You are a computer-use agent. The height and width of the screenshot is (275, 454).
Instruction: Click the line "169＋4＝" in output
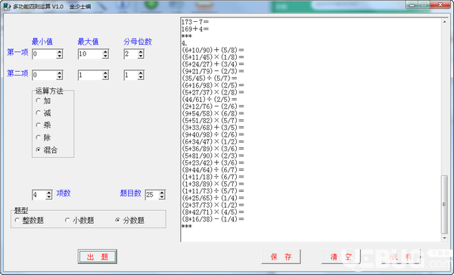pos(195,29)
